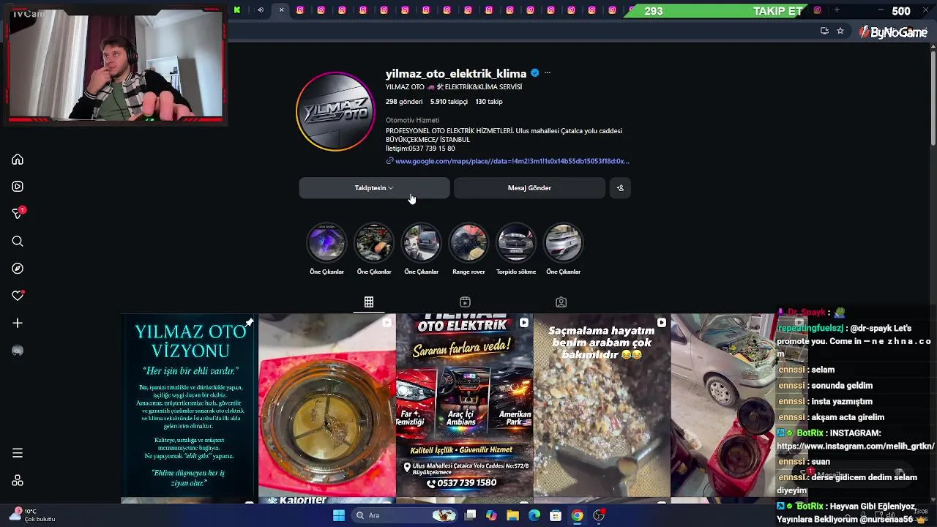The height and width of the screenshot is (527, 937).
Task: Open the purple-lit Öne Çıkanlar highlight
Action: 326,243
